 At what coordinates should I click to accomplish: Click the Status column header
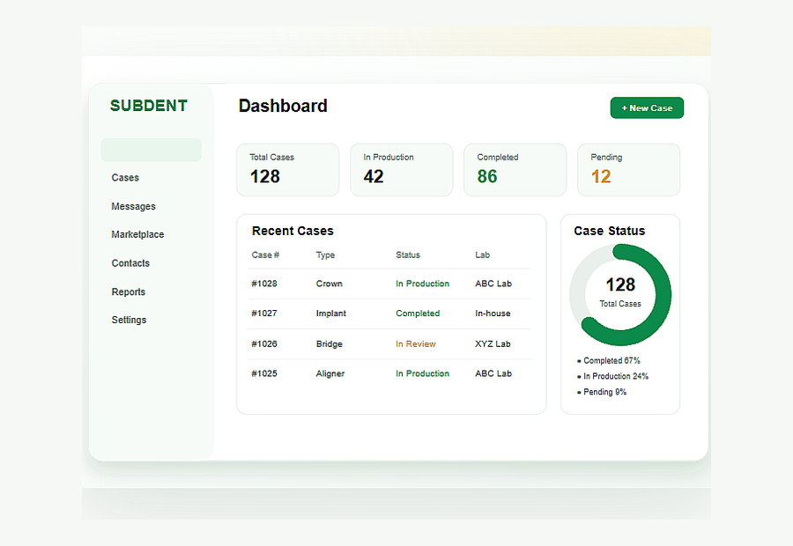coord(408,255)
